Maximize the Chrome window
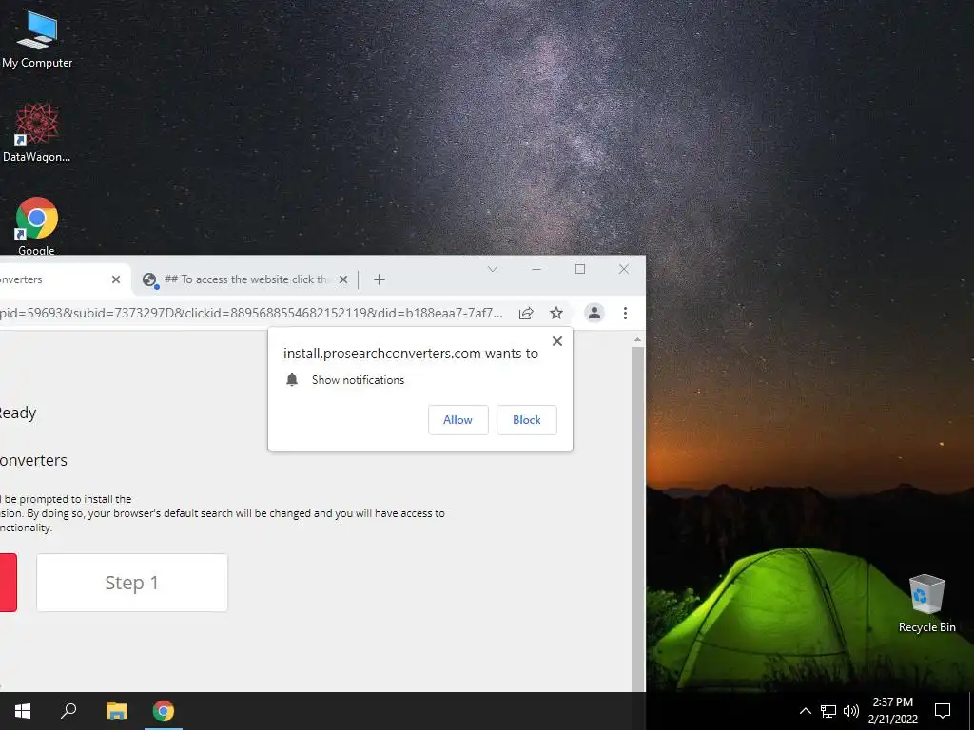Viewport: 974px width, 730px height. click(x=579, y=269)
